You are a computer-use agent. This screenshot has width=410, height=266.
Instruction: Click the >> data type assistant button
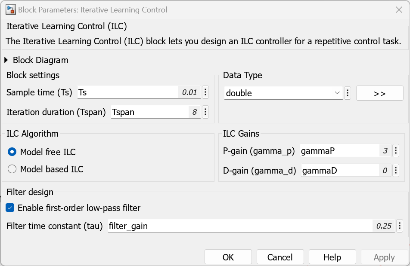[x=379, y=93]
